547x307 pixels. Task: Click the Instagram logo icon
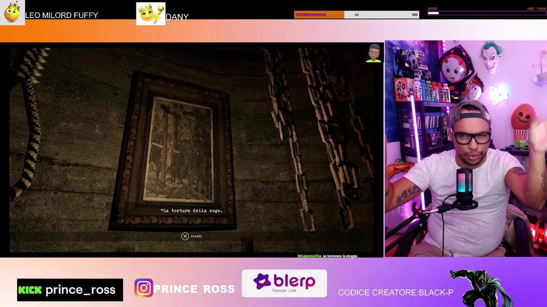(x=144, y=288)
